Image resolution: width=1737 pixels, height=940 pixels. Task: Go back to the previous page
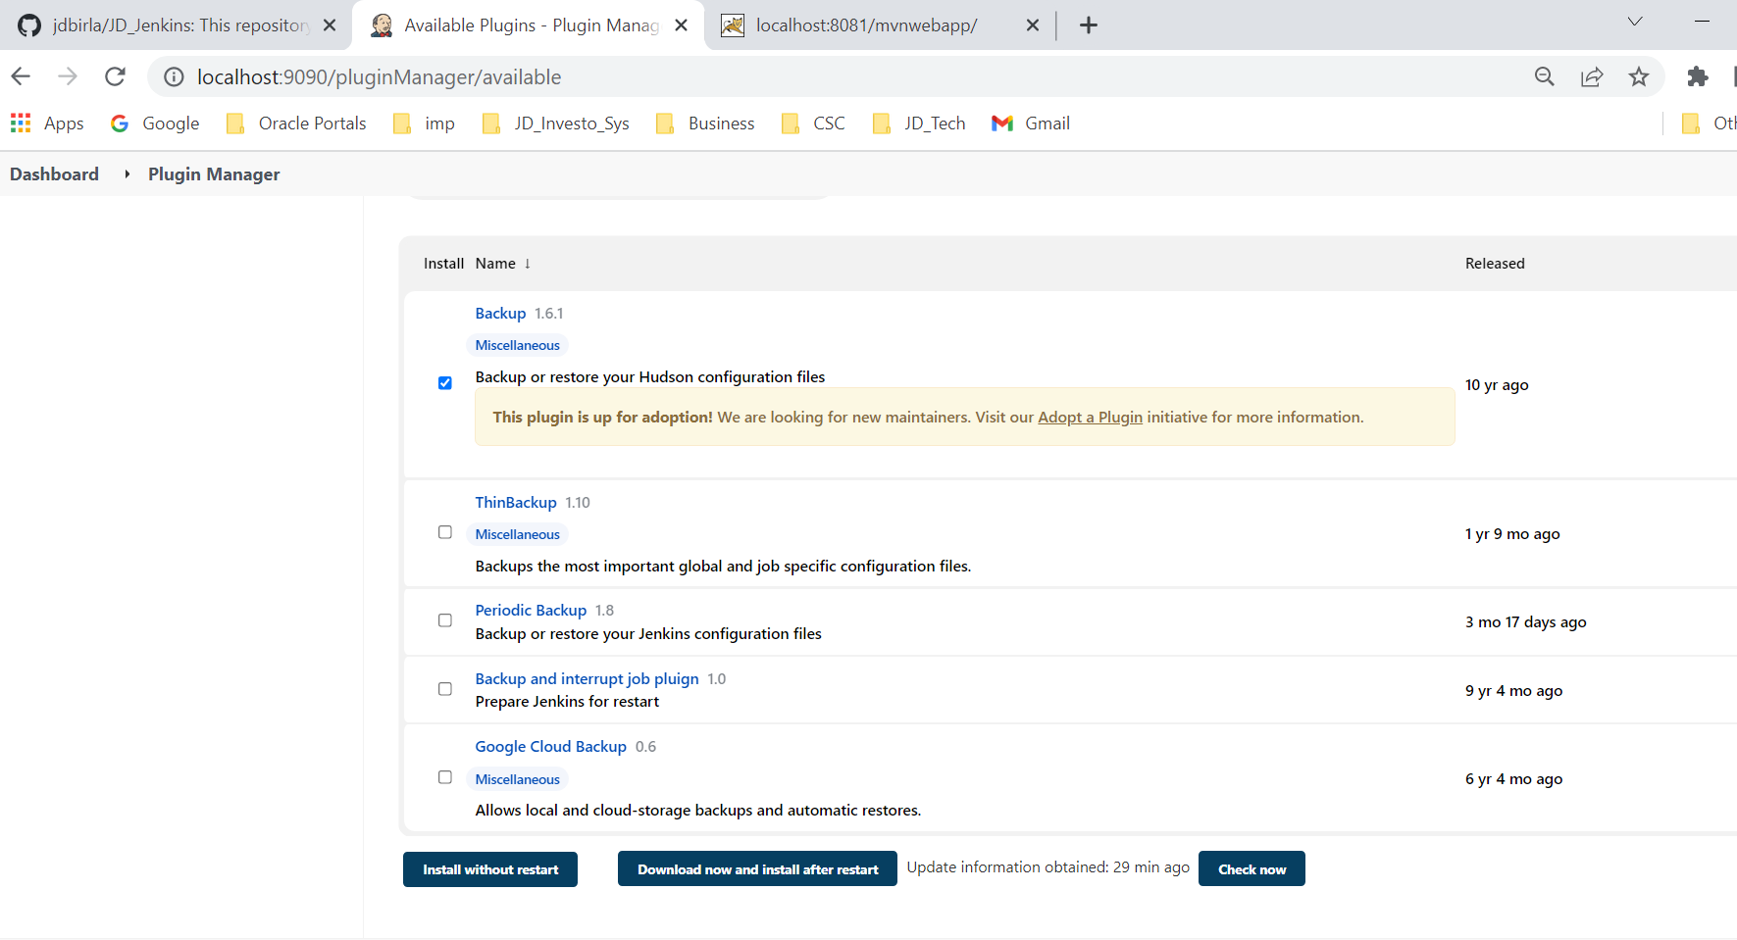[x=21, y=76]
